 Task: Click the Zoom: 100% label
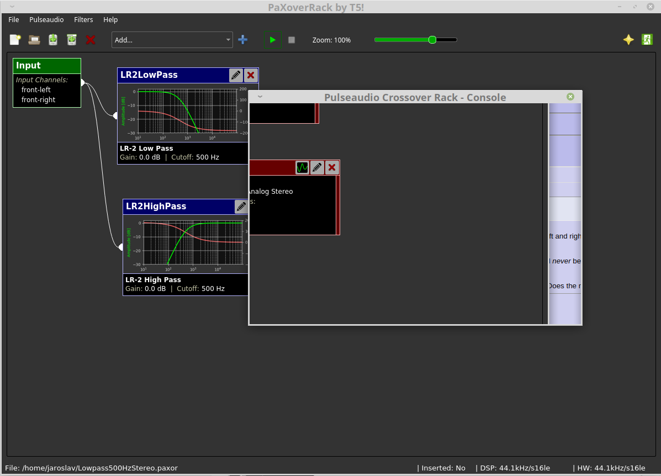(331, 40)
